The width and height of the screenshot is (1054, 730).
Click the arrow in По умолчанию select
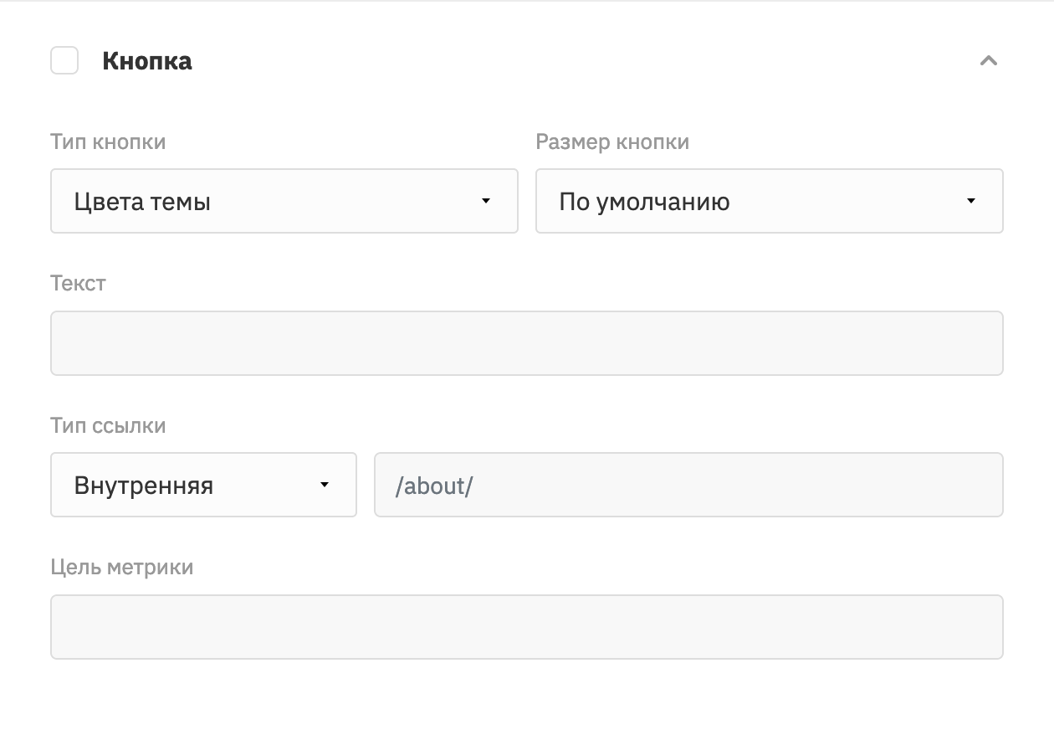(971, 201)
